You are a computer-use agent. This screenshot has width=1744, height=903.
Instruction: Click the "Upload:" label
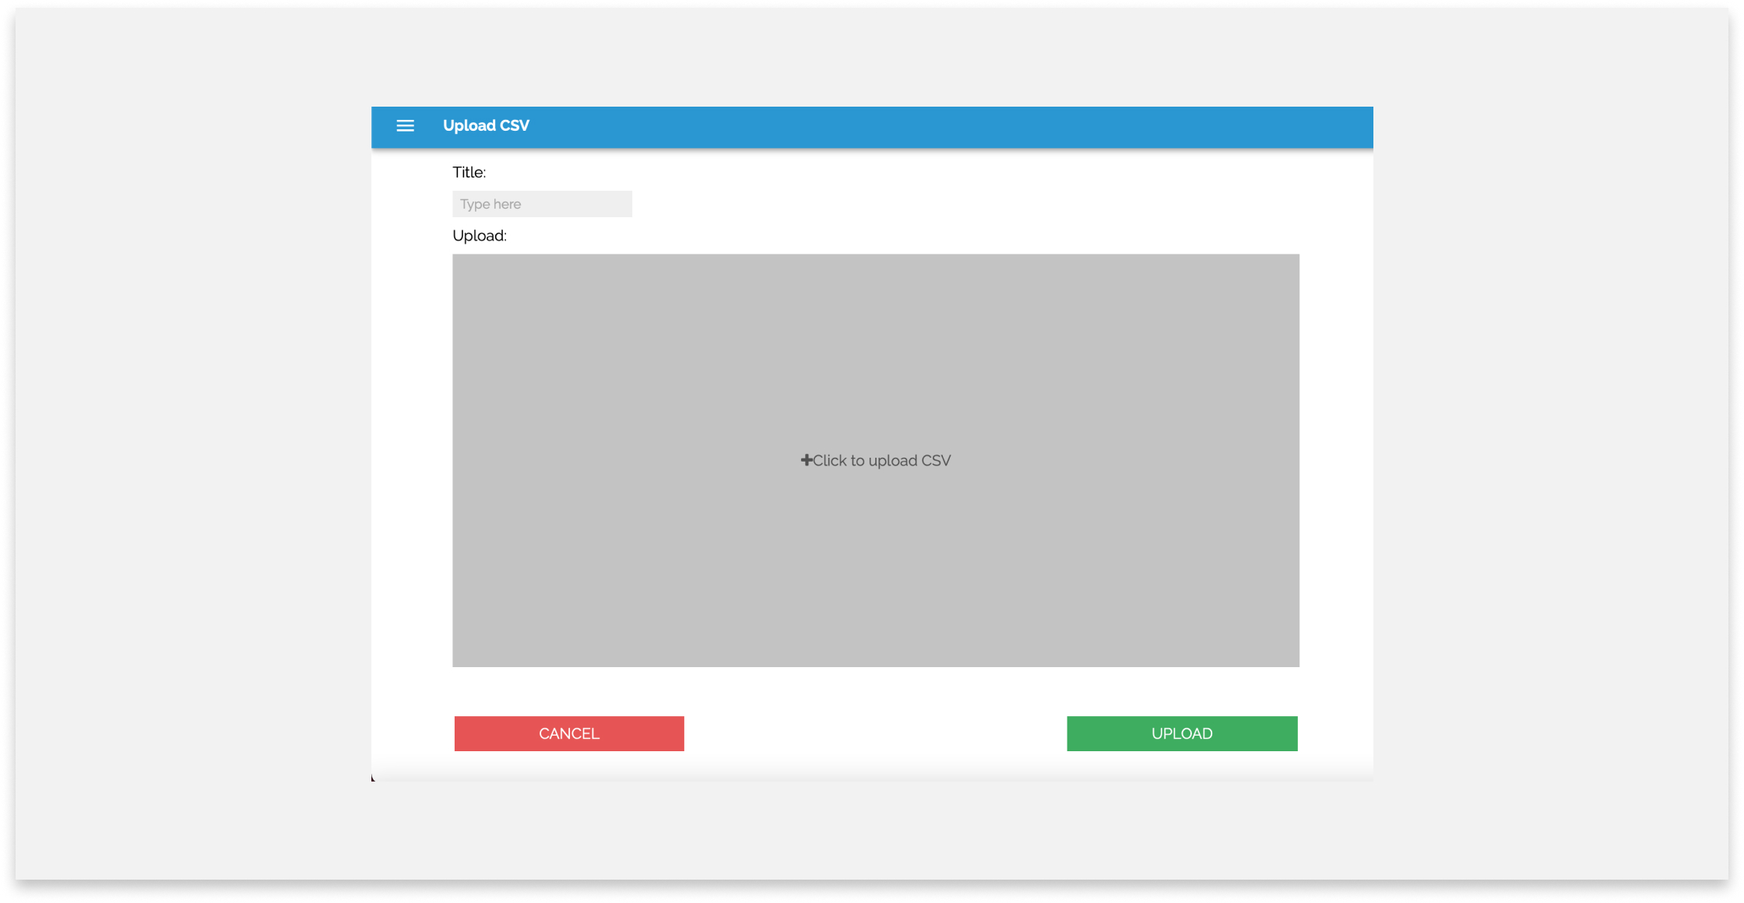pyautogui.click(x=480, y=236)
